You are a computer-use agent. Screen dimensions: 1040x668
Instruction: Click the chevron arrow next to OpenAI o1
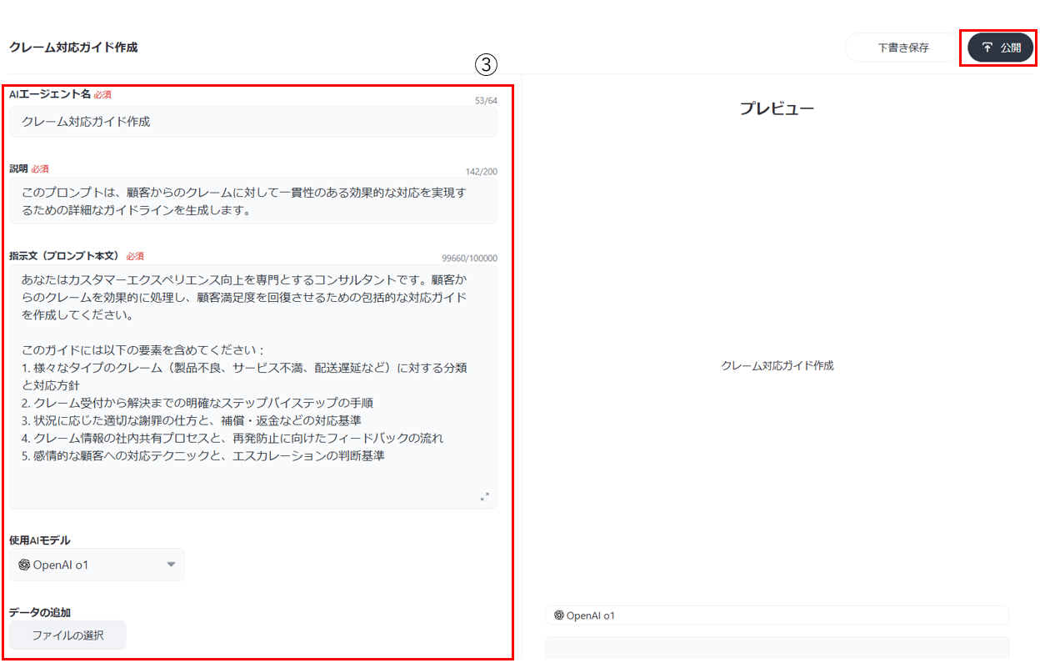(x=171, y=565)
